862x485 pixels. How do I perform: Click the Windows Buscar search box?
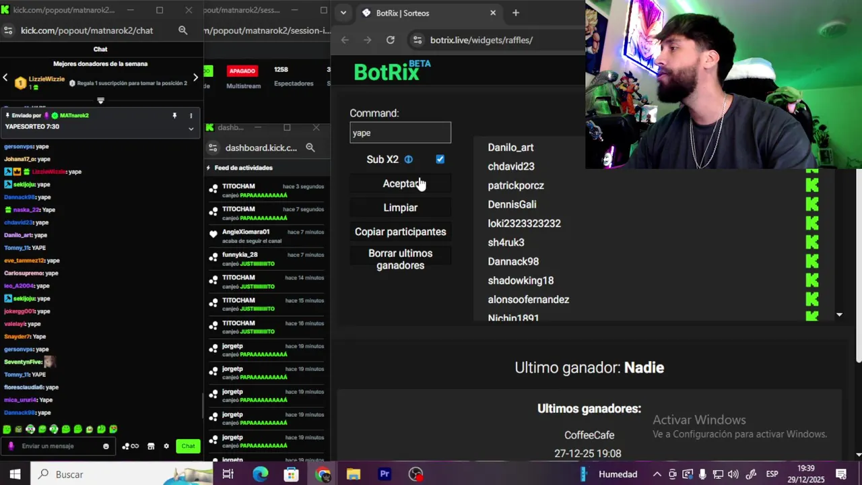click(121, 474)
